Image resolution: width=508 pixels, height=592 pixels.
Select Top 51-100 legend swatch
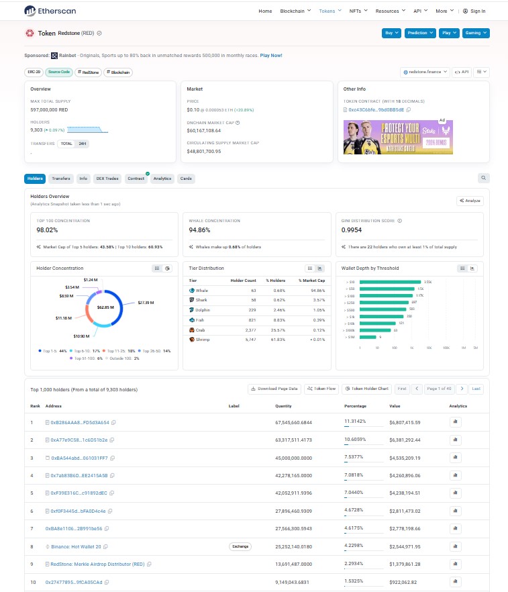click(71, 358)
